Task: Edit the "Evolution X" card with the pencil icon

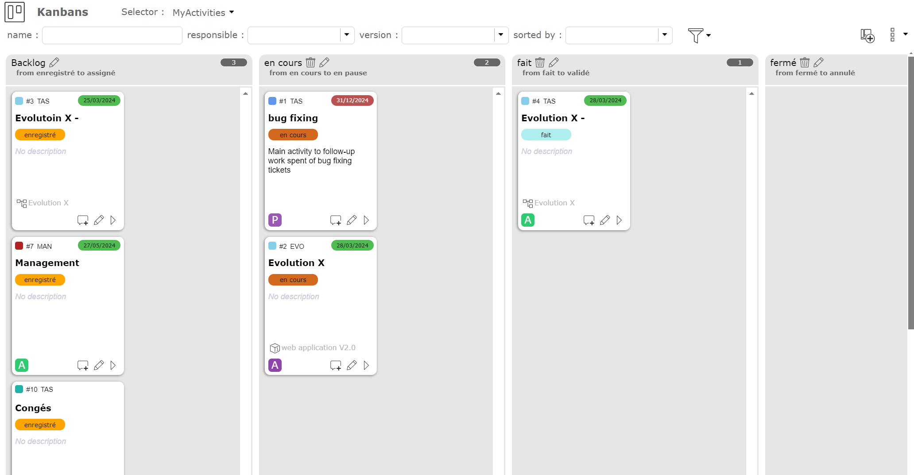Action: coord(352,365)
